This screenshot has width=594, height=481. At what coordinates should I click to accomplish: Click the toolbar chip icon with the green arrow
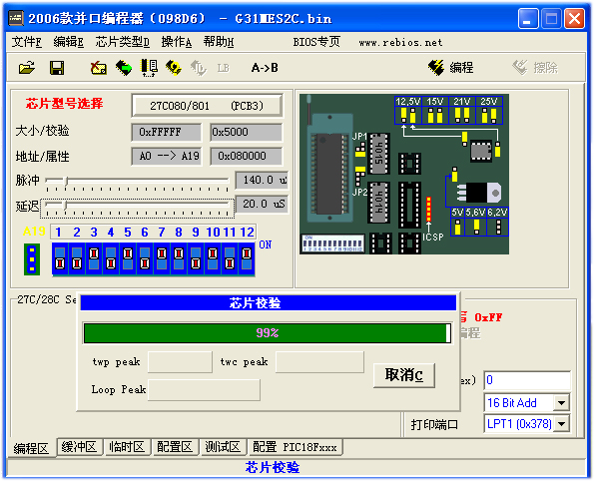tap(124, 68)
